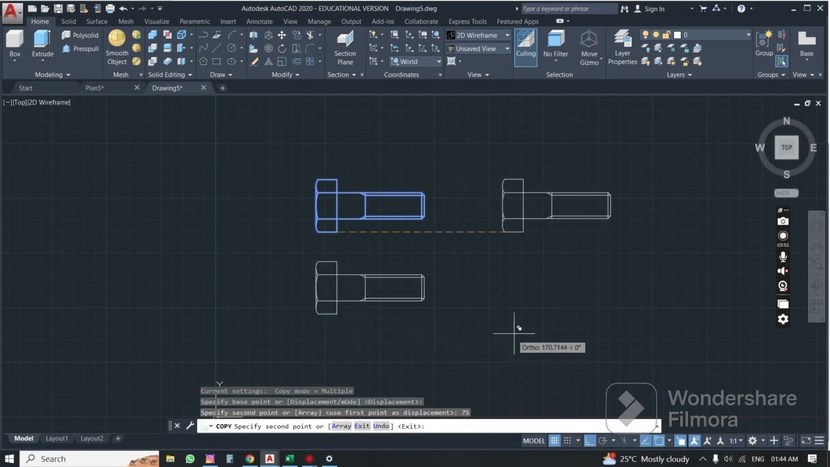The width and height of the screenshot is (830, 467).
Task: Expand the Modify panel
Action: (285, 75)
